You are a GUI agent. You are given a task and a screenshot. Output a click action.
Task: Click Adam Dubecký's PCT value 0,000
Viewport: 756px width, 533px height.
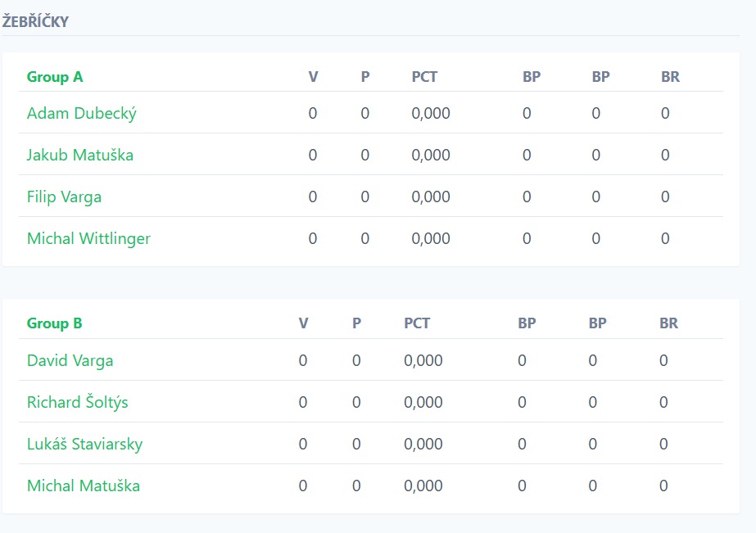click(431, 114)
